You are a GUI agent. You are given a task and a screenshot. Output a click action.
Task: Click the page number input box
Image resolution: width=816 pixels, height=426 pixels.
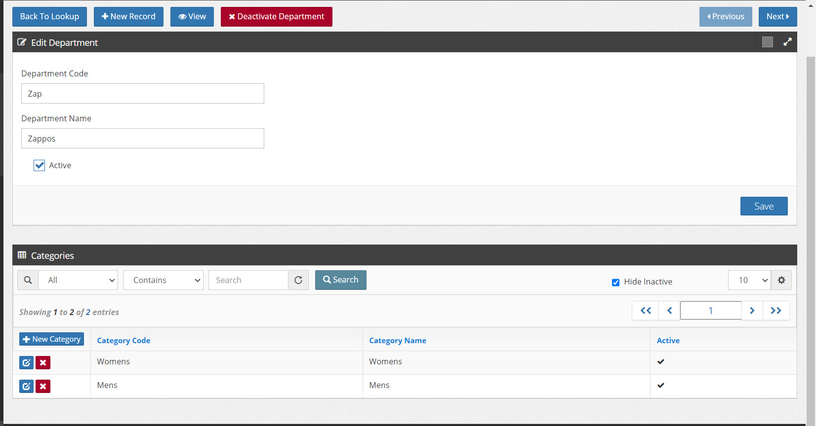pos(711,311)
